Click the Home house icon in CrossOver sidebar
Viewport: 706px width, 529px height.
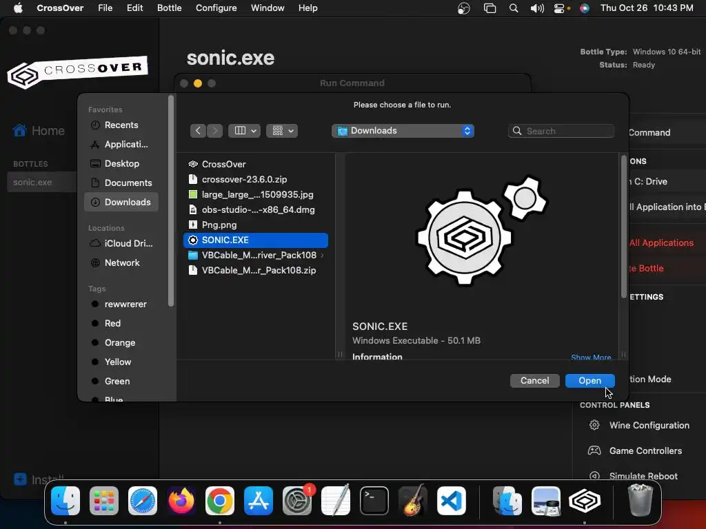coord(20,130)
